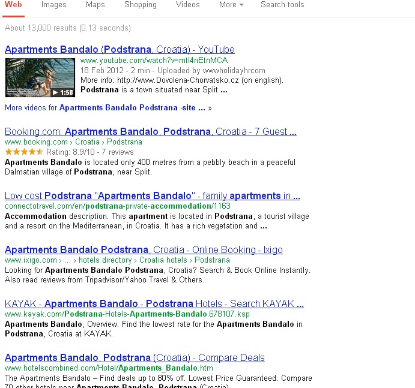The image size is (415, 388).
Task: Click 'Rating: 8.9/10 - 7 reviews' text
Action: (x=90, y=152)
